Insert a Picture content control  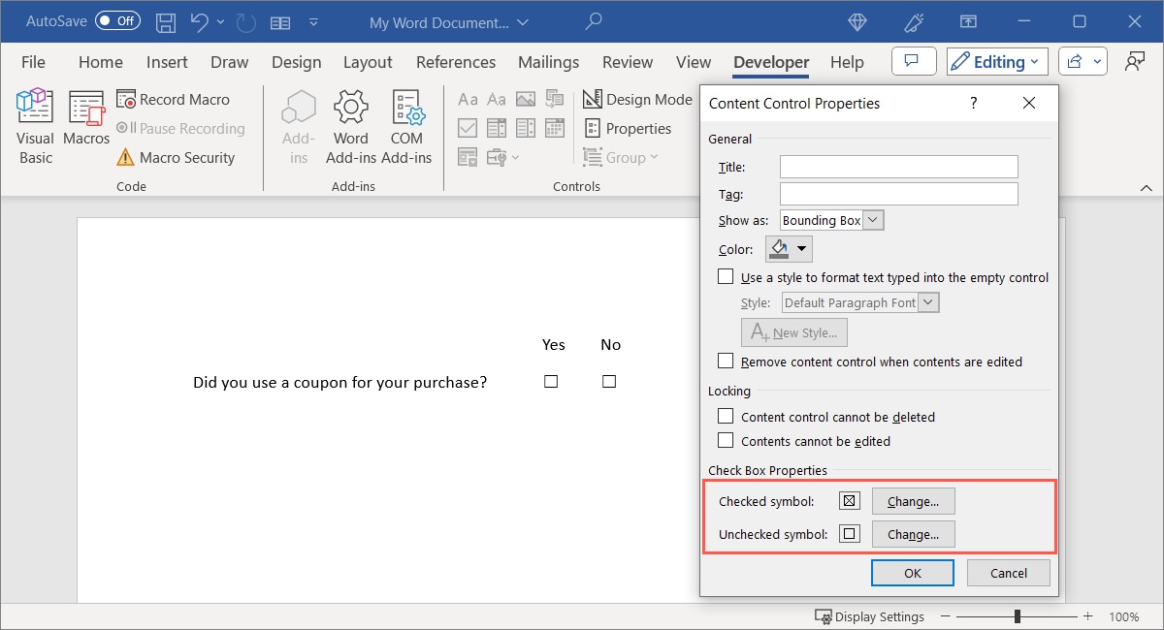coord(526,98)
